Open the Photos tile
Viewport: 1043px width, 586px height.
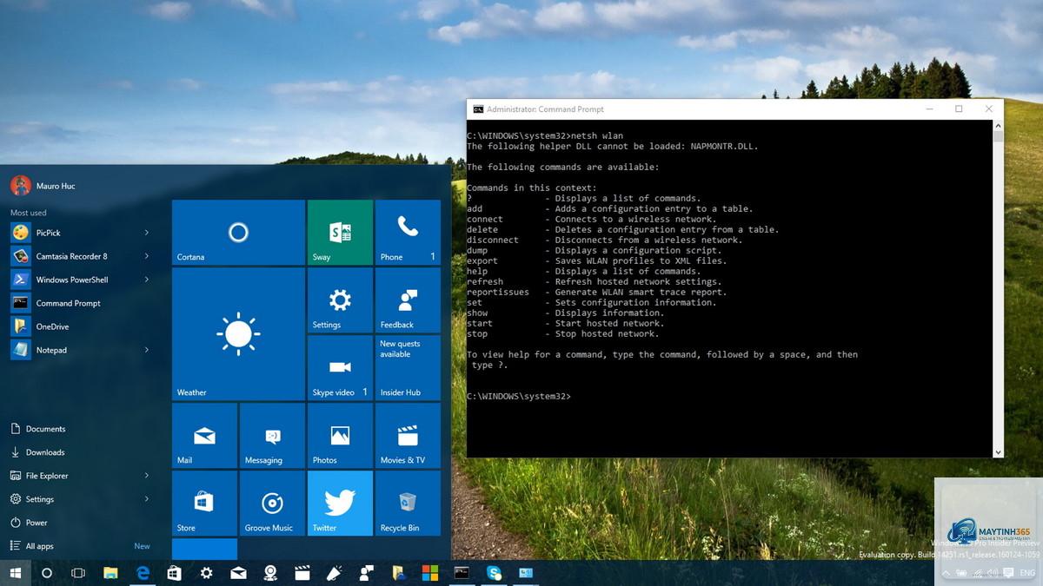(340, 436)
